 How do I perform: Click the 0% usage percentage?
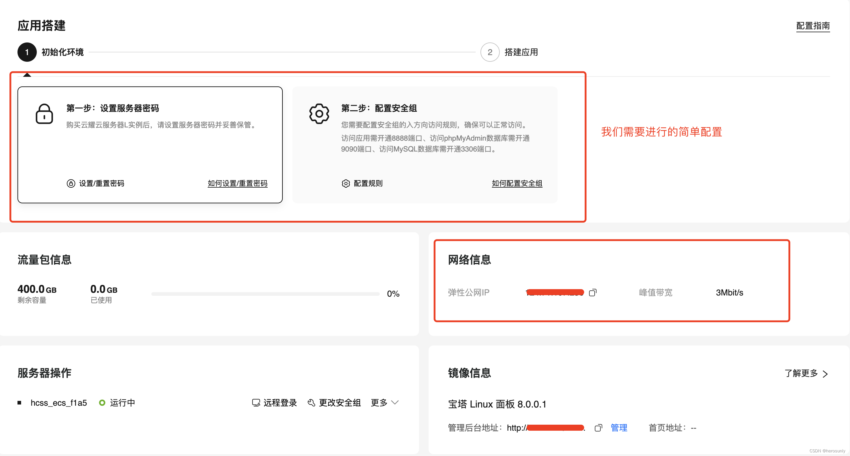coord(393,294)
